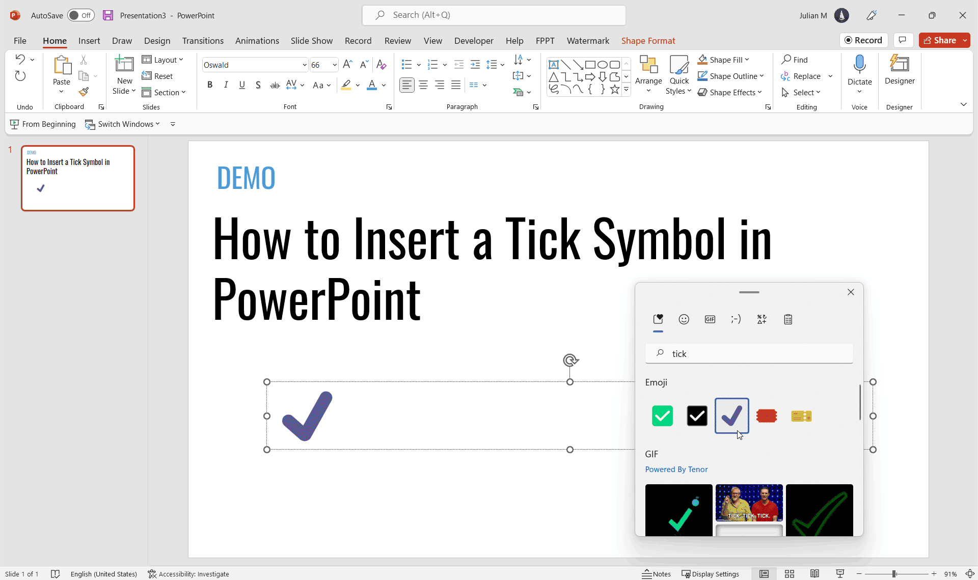Open clipboard history in the emoji panel
This screenshot has width=978, height=580.
pyautogui.click(x=788, y=319)
